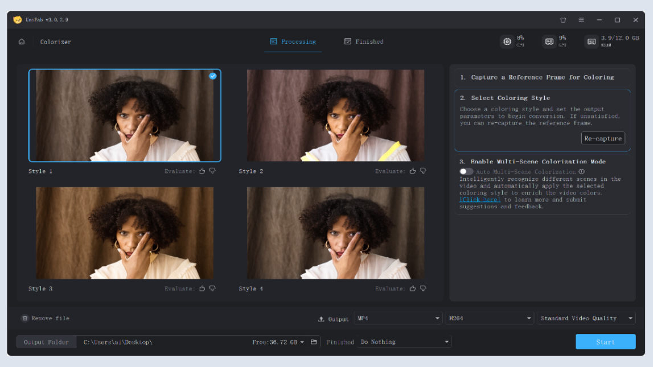Rate Style 4 with thumbs down
Viewport: 653px width, 367px height.
423,288
